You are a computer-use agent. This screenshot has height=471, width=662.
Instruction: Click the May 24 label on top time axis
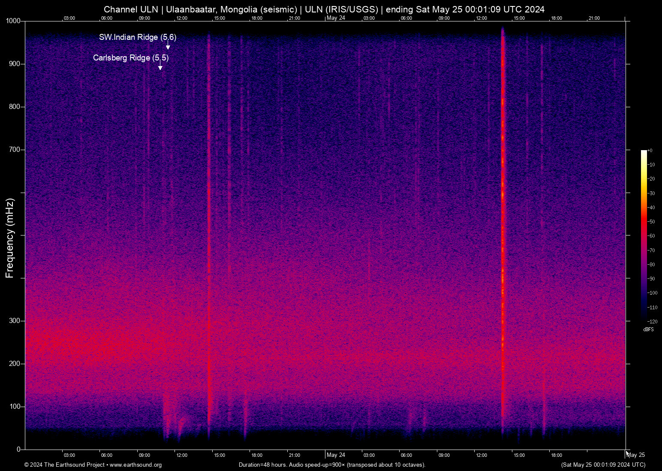(x=336, y=18)
